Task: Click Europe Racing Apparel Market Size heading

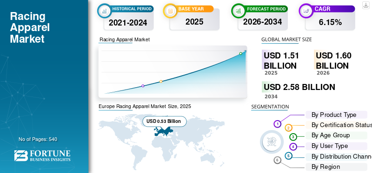Action: pos(145,107)
